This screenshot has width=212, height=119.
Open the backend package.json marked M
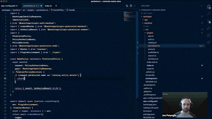pos(151,78)
